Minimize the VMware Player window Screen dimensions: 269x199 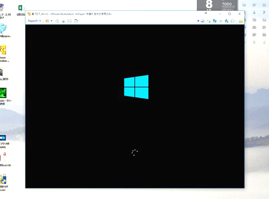(x=220, y=14)
